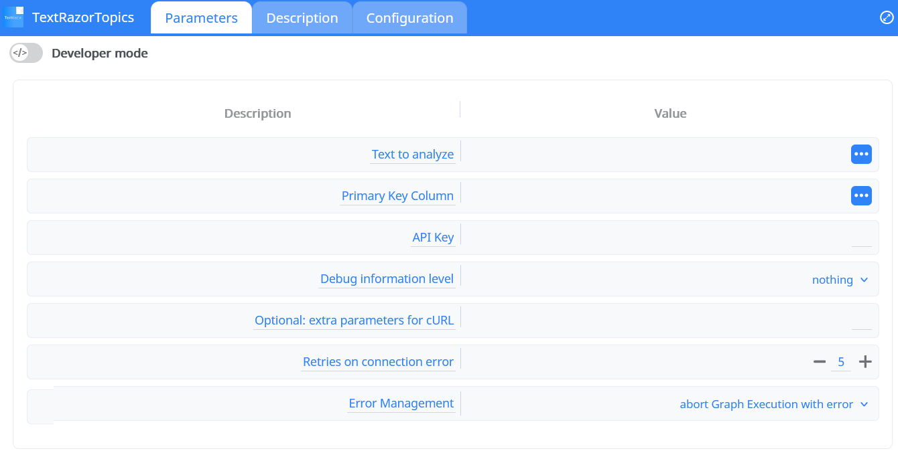Select the Parameters tab
The image size is (898, 455).
(x=201, y=18)
